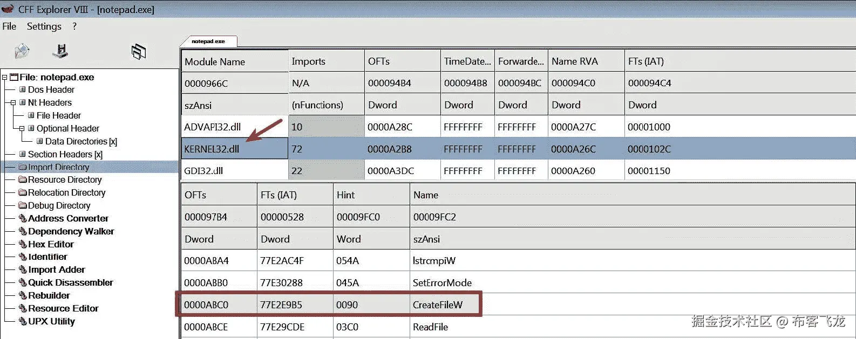Open Debug Directory tree item
Viewport: 856px width, 339px height.
click(x=59, y=205)
